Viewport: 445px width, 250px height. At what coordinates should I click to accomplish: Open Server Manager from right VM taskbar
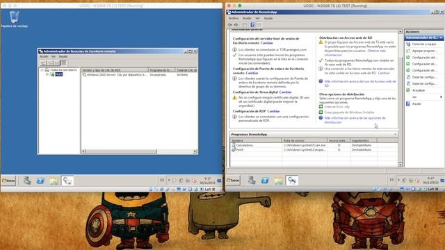click(252, 181)
